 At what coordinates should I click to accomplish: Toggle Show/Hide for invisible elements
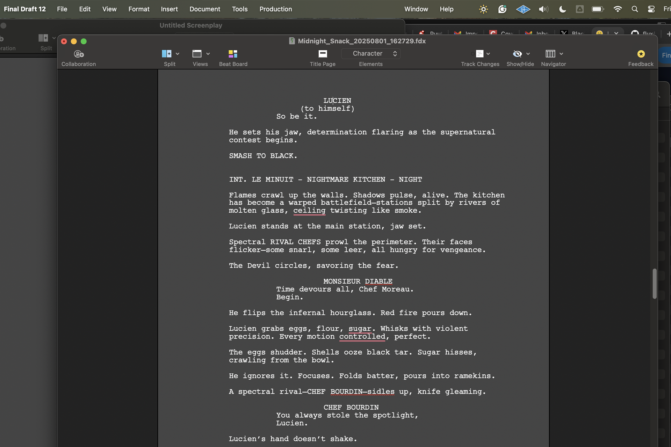[x=518, y=54]
